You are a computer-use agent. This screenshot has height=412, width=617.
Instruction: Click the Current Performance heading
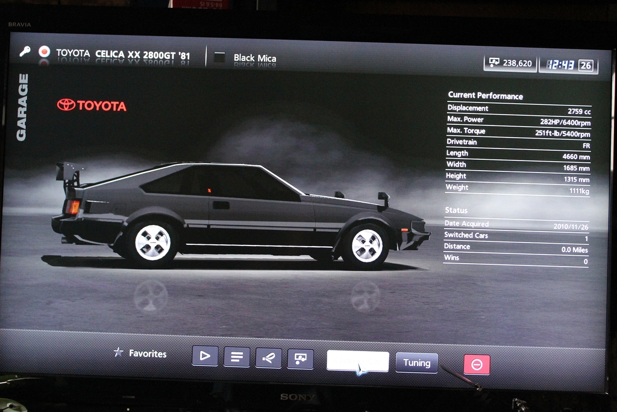[x=485, y=95]
